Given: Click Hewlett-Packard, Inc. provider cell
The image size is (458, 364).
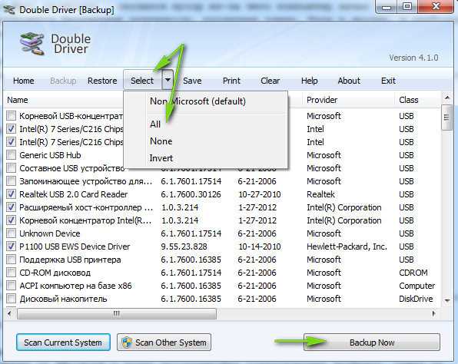Looking at the screenshot, I should click(347, 247).
